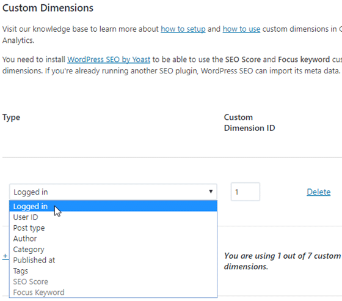Choose the 'Category' option
The height and width of the screenshot is (301, 342).
click(x=113, y=249)
